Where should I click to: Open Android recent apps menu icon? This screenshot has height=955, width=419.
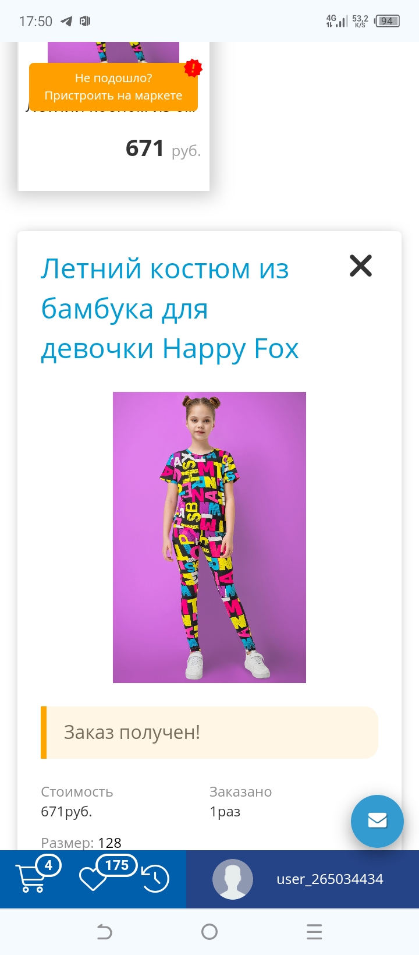tap(314, 932)
